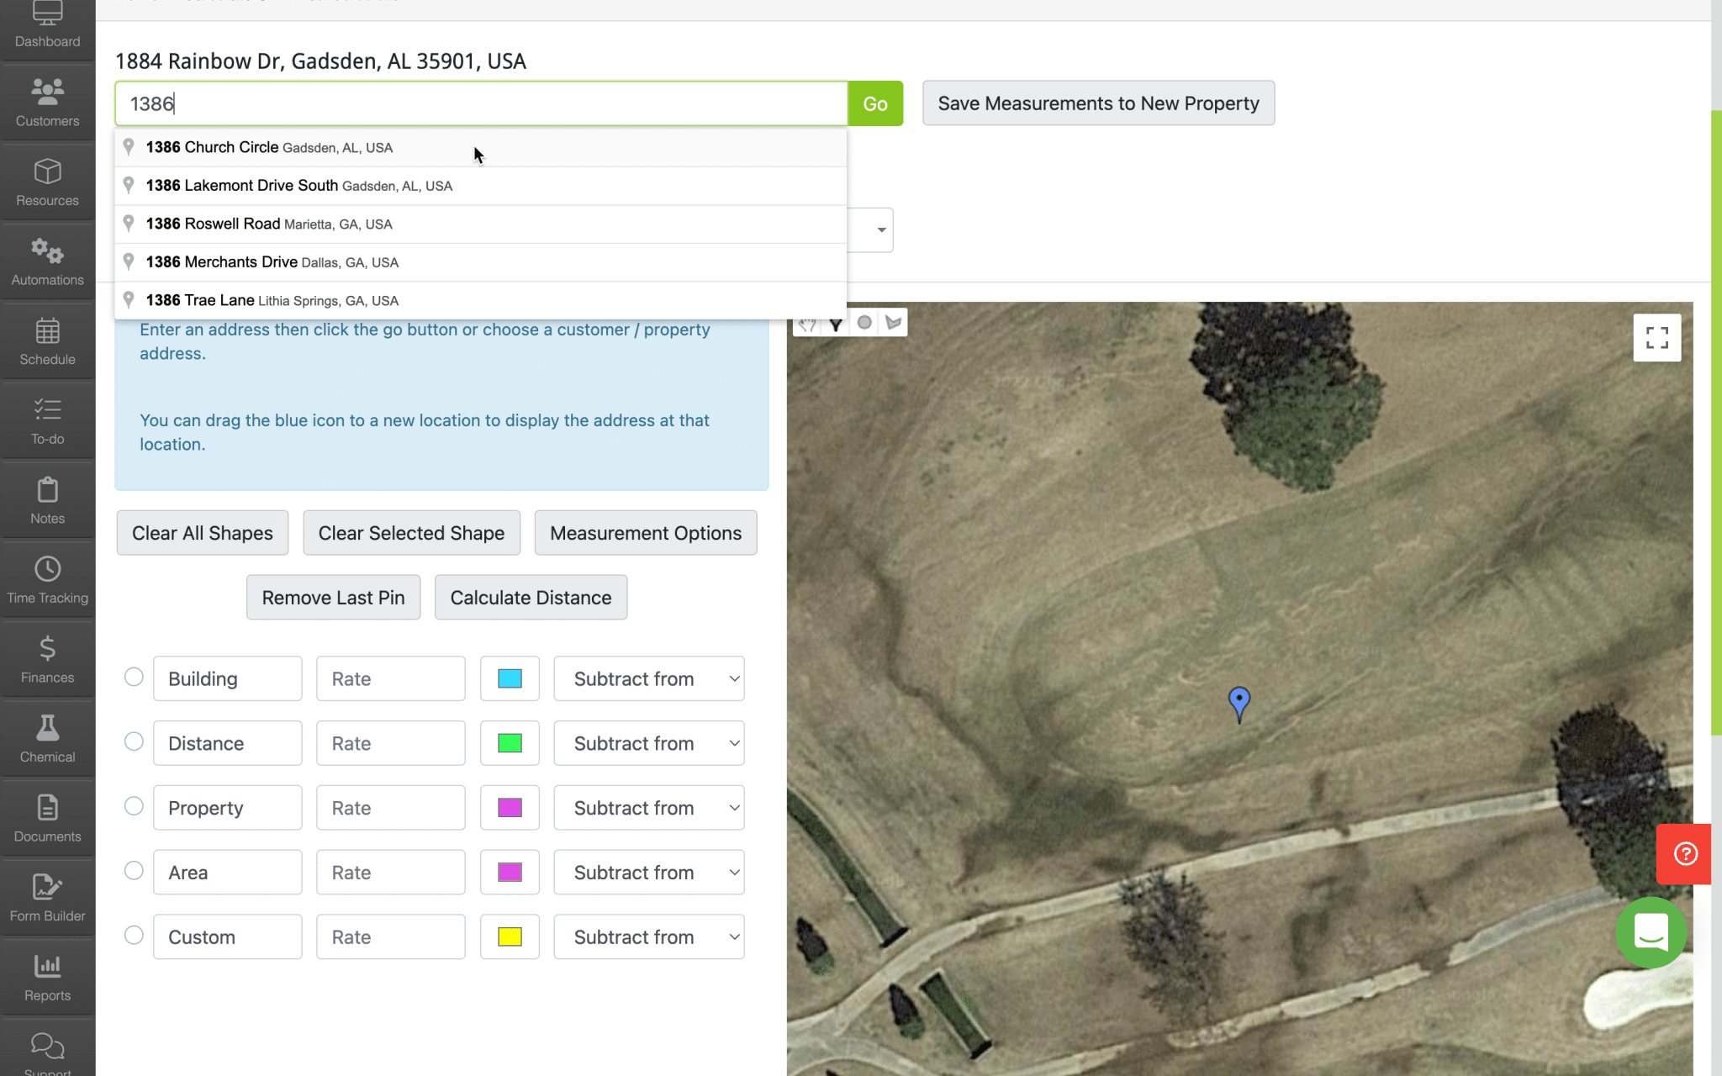Select the polygon drawing tool

[x=893, y=322]
